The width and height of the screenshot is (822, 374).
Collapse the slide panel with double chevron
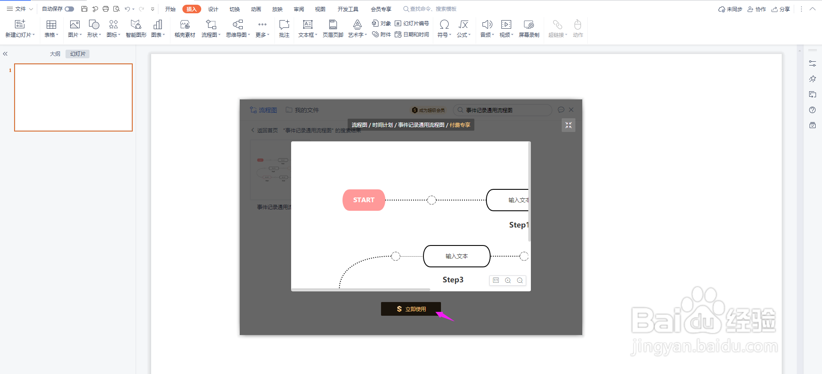tap(5, 54)
